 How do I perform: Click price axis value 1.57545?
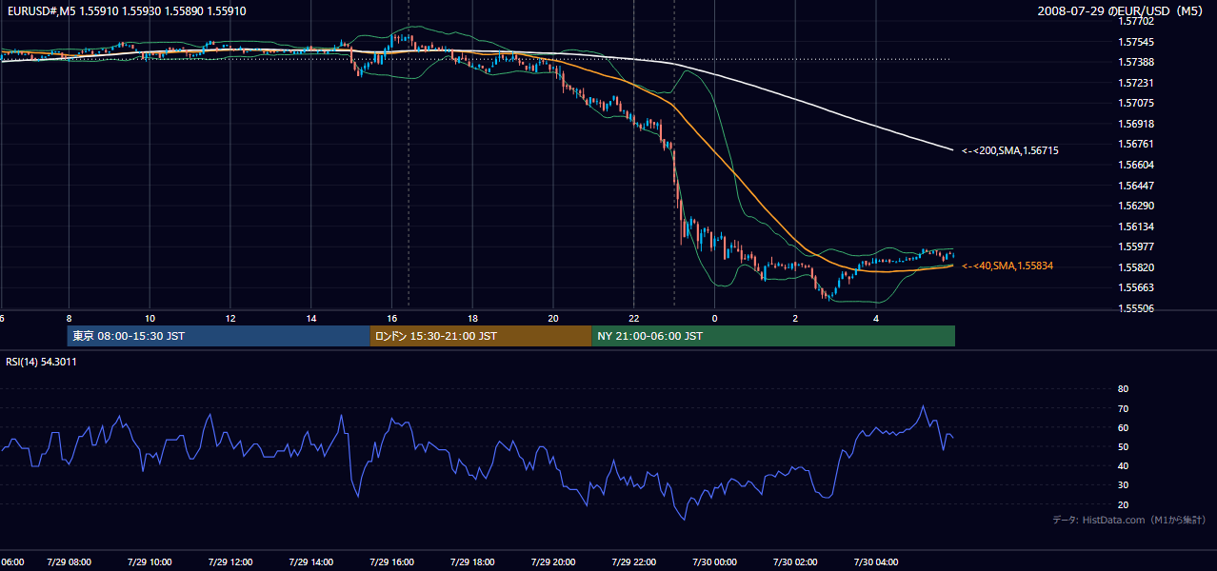1134,42
